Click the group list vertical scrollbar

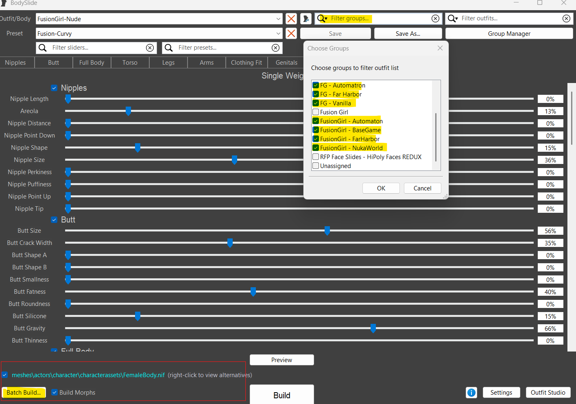click(x=436, y=137)
